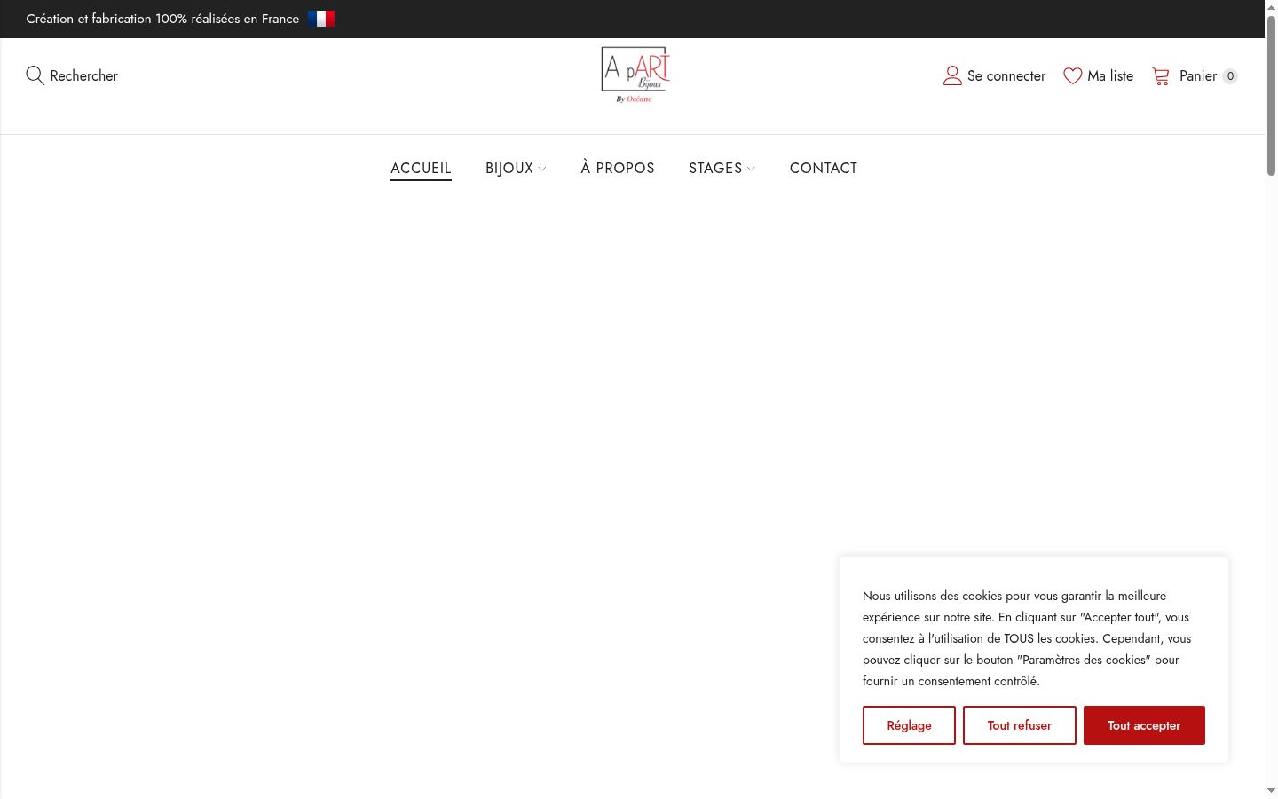This screenshot has height=799, width=1278.
Task: Click the page vertical scrollbar thumb
Action: coord(1271,95)
